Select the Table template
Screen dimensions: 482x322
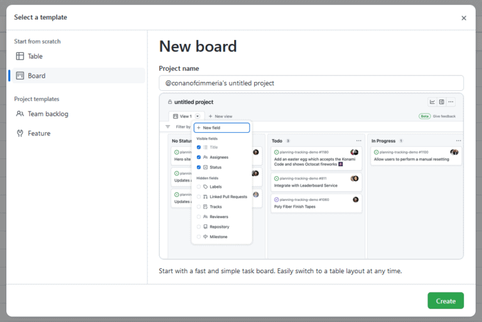78,56
